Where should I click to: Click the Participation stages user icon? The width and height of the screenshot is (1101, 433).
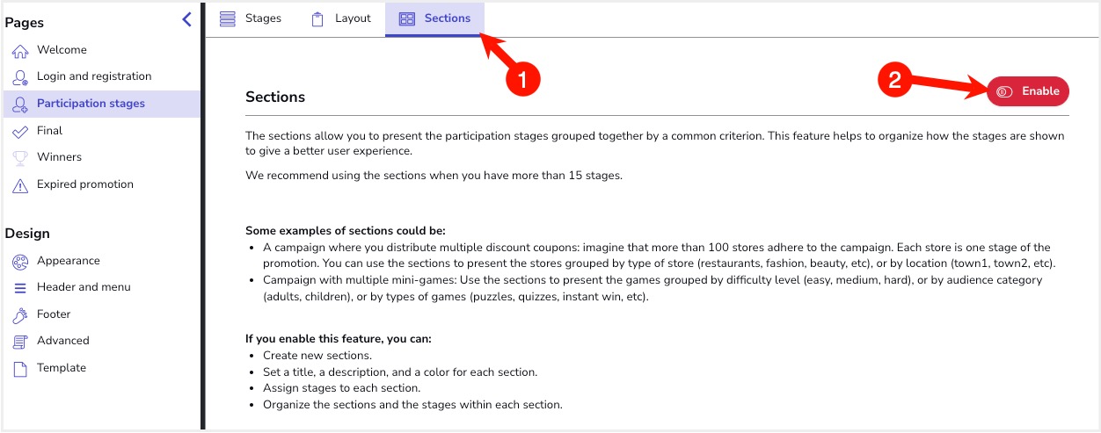coord(20,105)
